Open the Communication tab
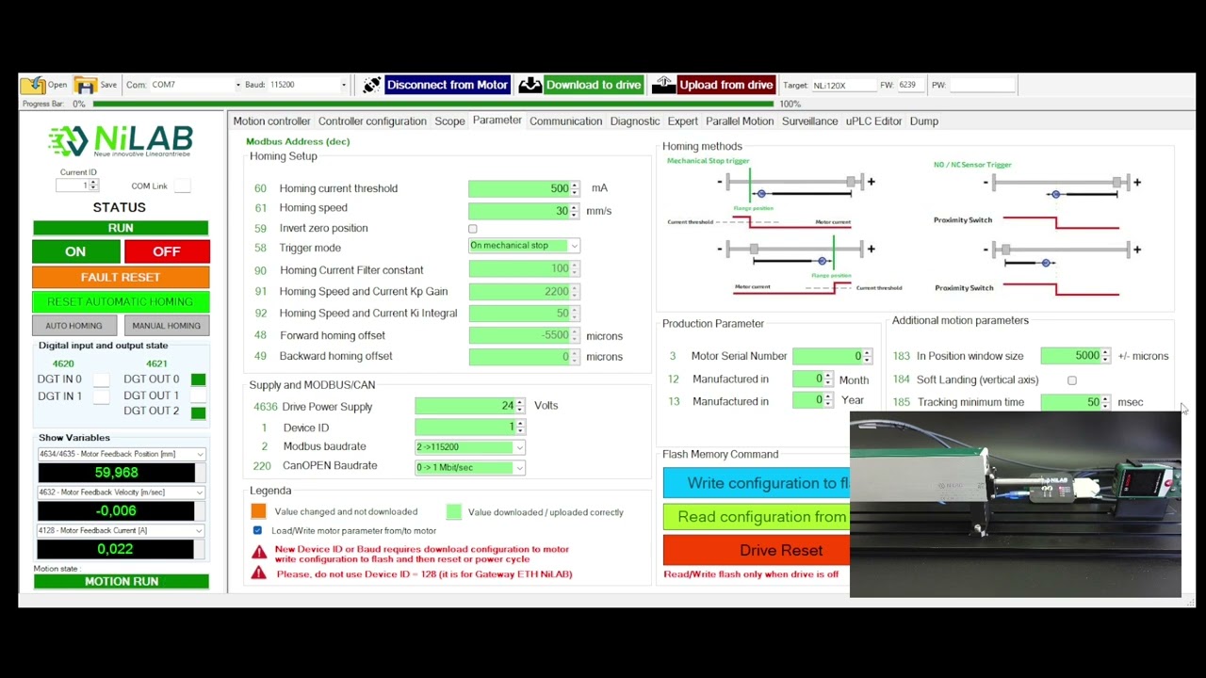Screen dimensions: 1206x678 (x=565, y=121)
